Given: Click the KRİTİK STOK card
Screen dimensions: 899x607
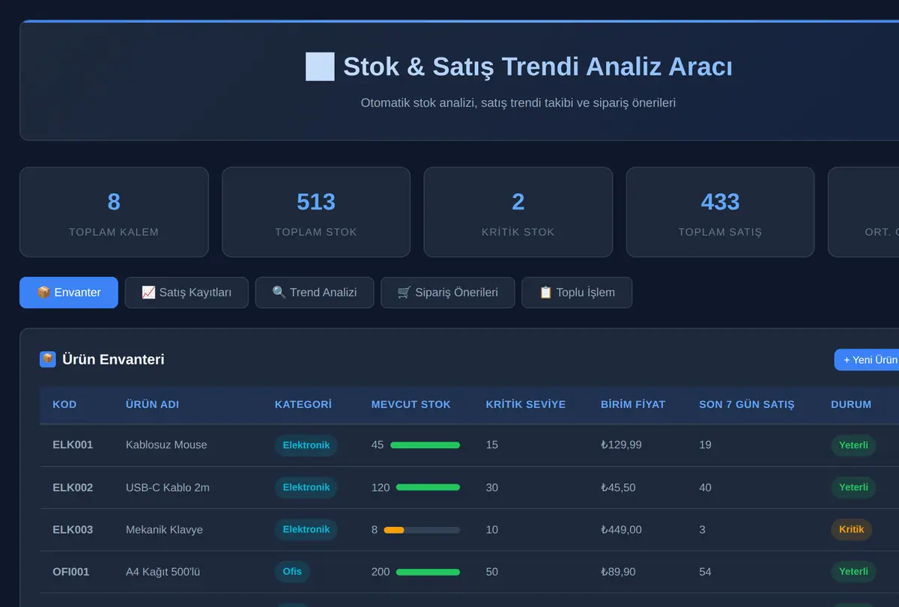Looking at the screenshot, I should pos(518,212).
